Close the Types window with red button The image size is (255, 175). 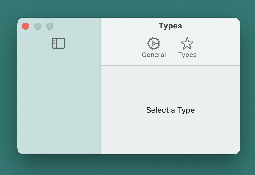point(26,26)
